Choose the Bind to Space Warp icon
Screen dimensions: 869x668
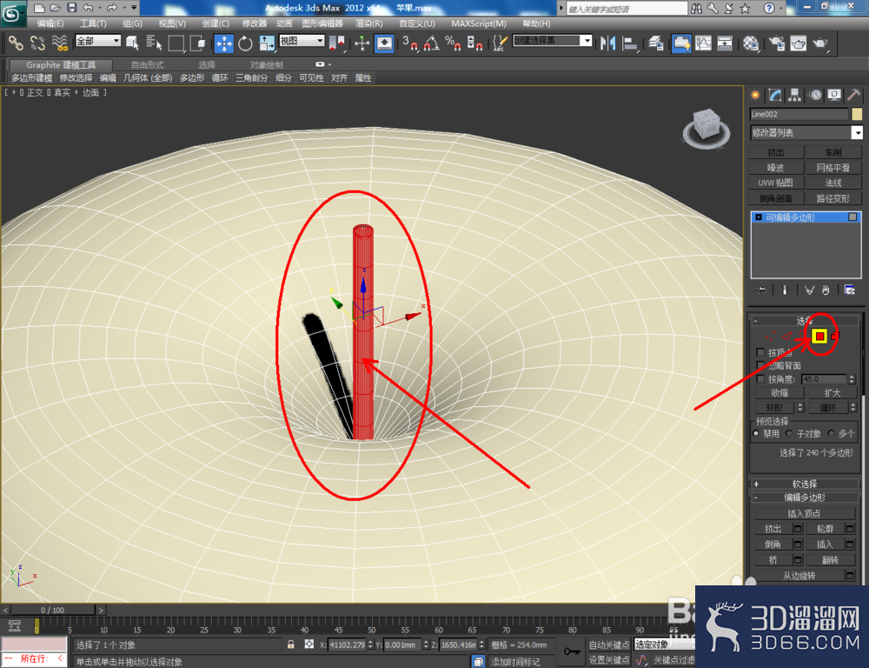pos(59,43)
